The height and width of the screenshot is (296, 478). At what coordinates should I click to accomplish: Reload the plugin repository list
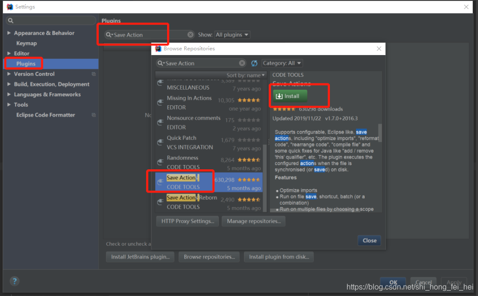tap(254, 63)
